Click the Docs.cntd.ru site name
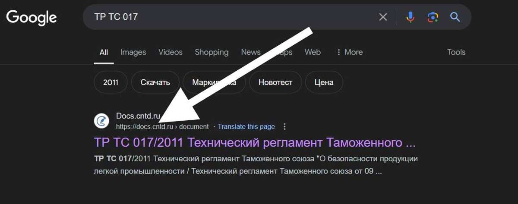This screenshot has height=204, width=518. click(x=138, y=116)
